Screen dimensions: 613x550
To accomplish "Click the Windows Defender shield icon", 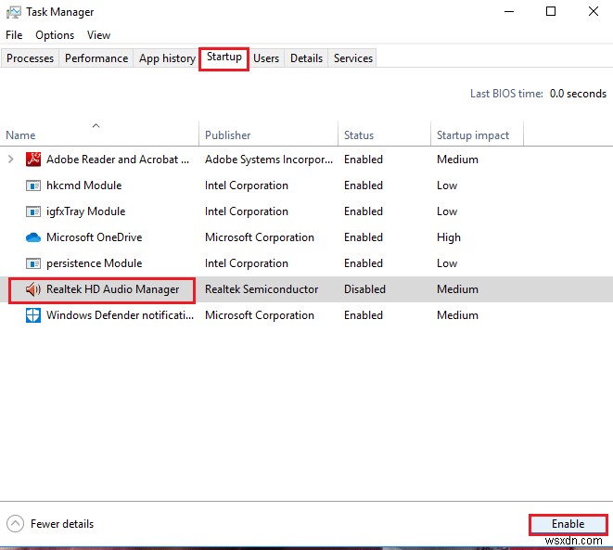I will tap(33, 315).
